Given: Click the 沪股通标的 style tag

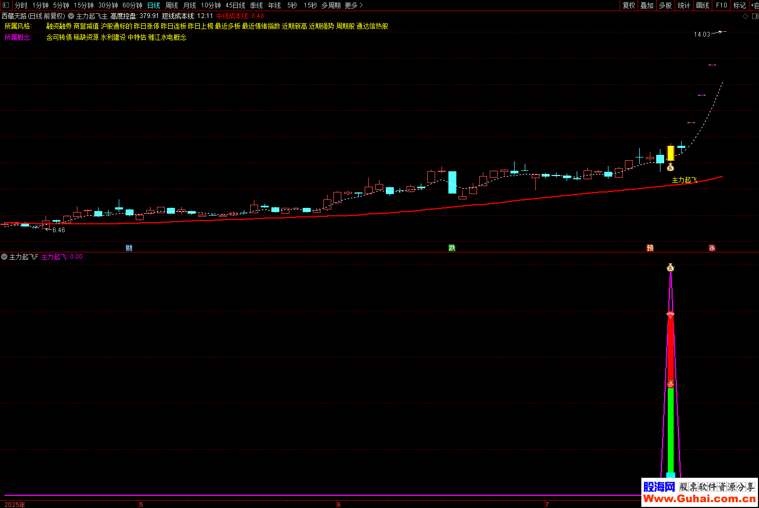Looking at the screenshot, I should 116,26.
